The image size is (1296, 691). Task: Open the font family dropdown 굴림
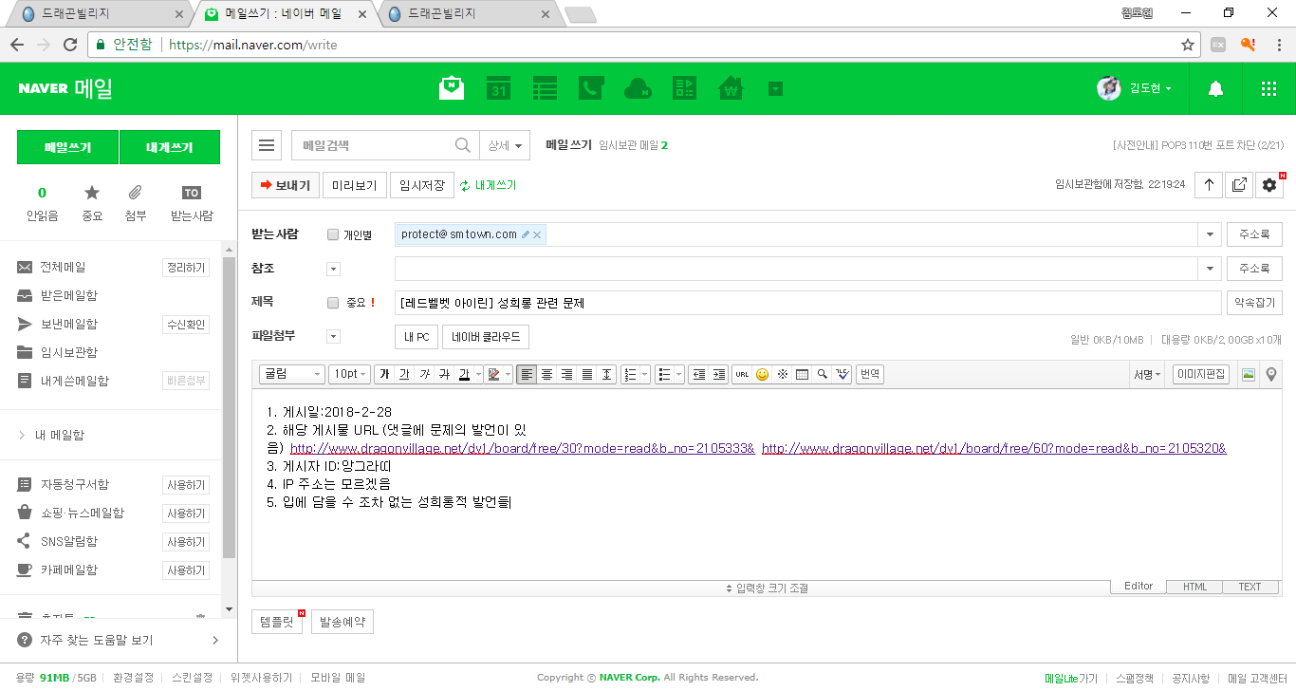click(291, 374)
